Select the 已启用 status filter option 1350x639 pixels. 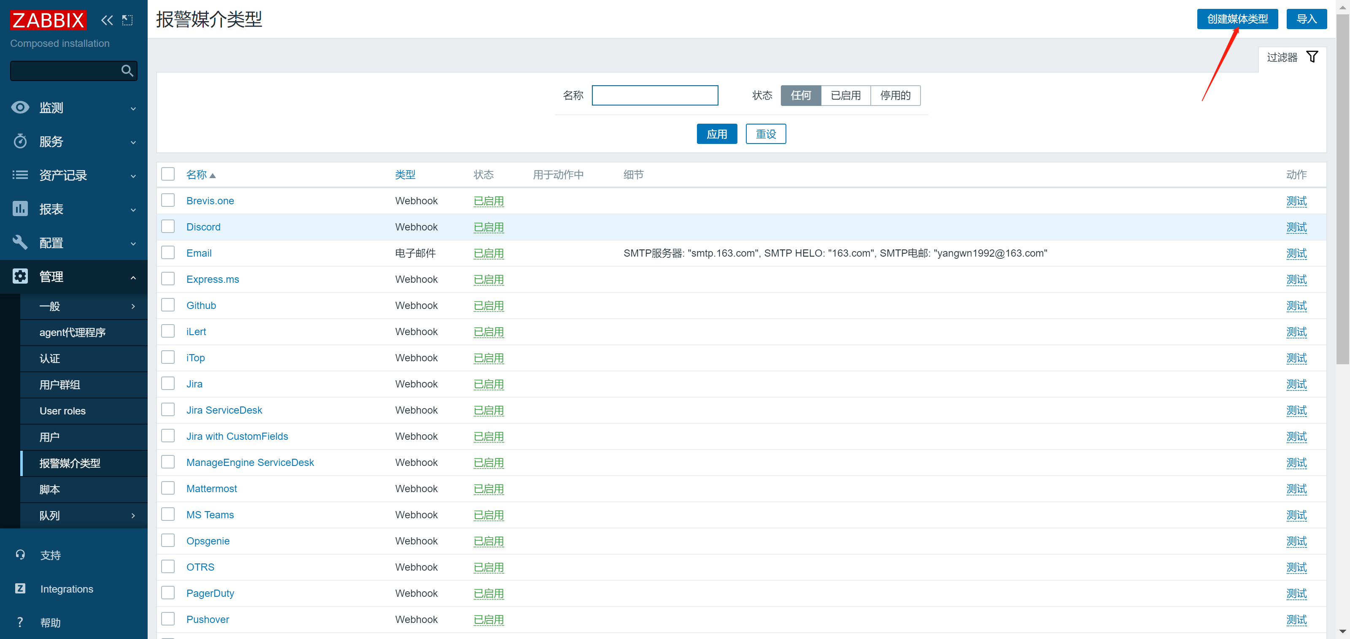pyautogui.click(x=845, y=95)
